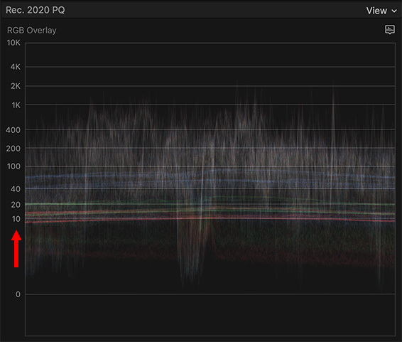Click the scope settings waveform icon
The height and width of the screenshot is (342, 402).
(390, 29)
